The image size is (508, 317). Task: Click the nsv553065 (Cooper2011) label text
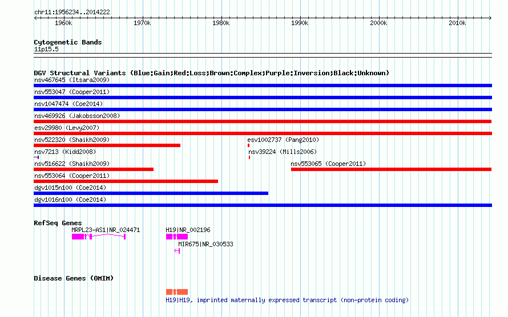click(x=328, y=164)
